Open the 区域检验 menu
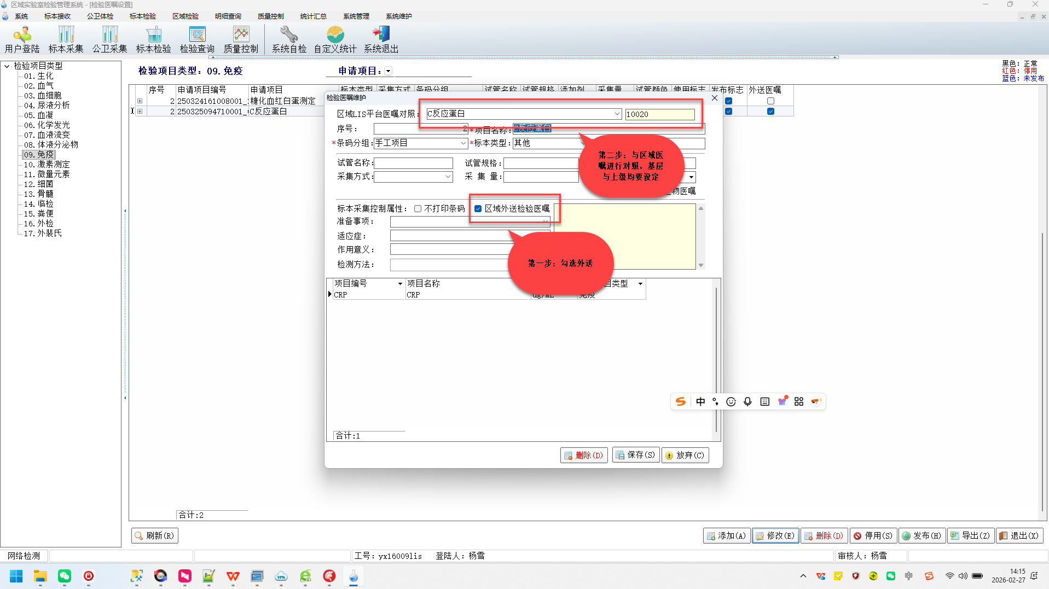The width and height of the screenshot is (1049, 589). (186, 16)
